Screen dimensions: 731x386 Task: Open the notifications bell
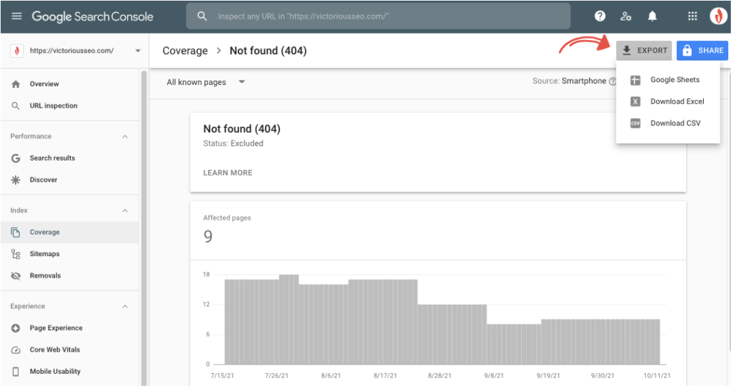click(x=652, y=16)
